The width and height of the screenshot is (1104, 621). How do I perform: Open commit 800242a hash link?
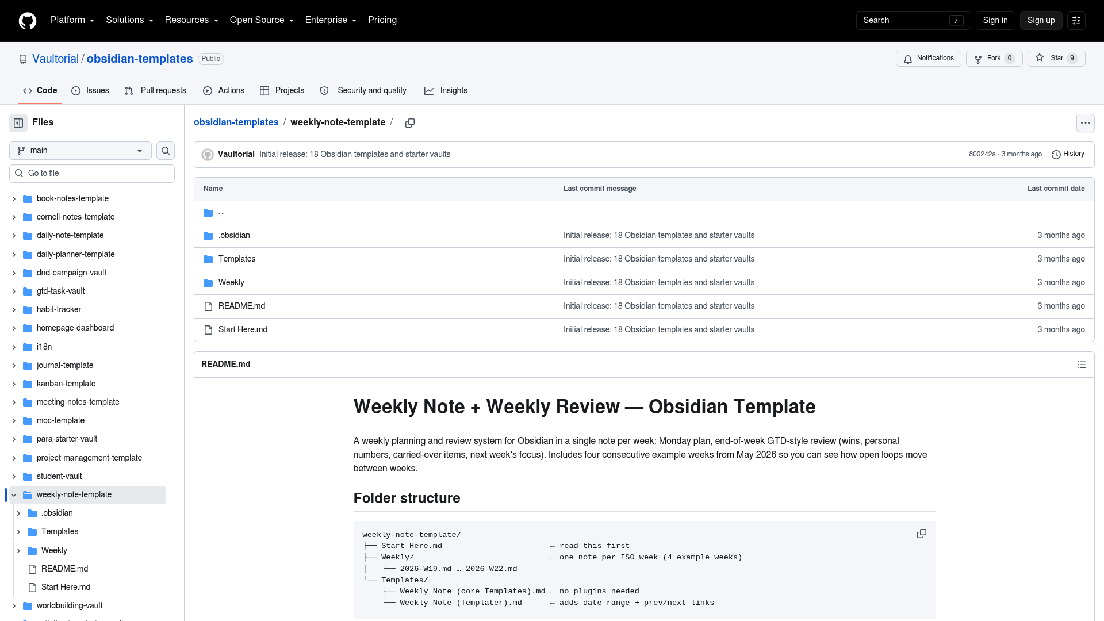coord(982,154)
